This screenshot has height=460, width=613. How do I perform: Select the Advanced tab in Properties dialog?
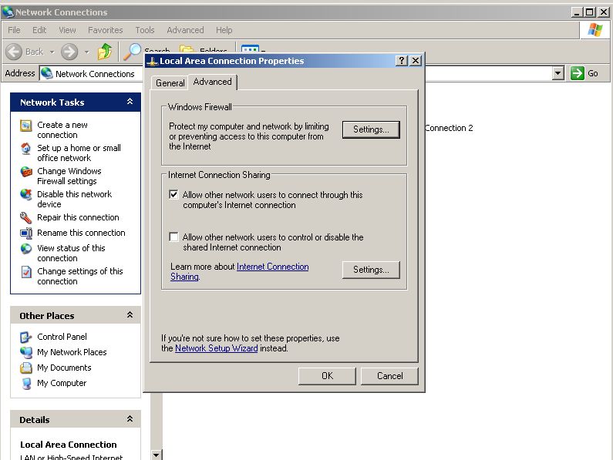[212, 82]
